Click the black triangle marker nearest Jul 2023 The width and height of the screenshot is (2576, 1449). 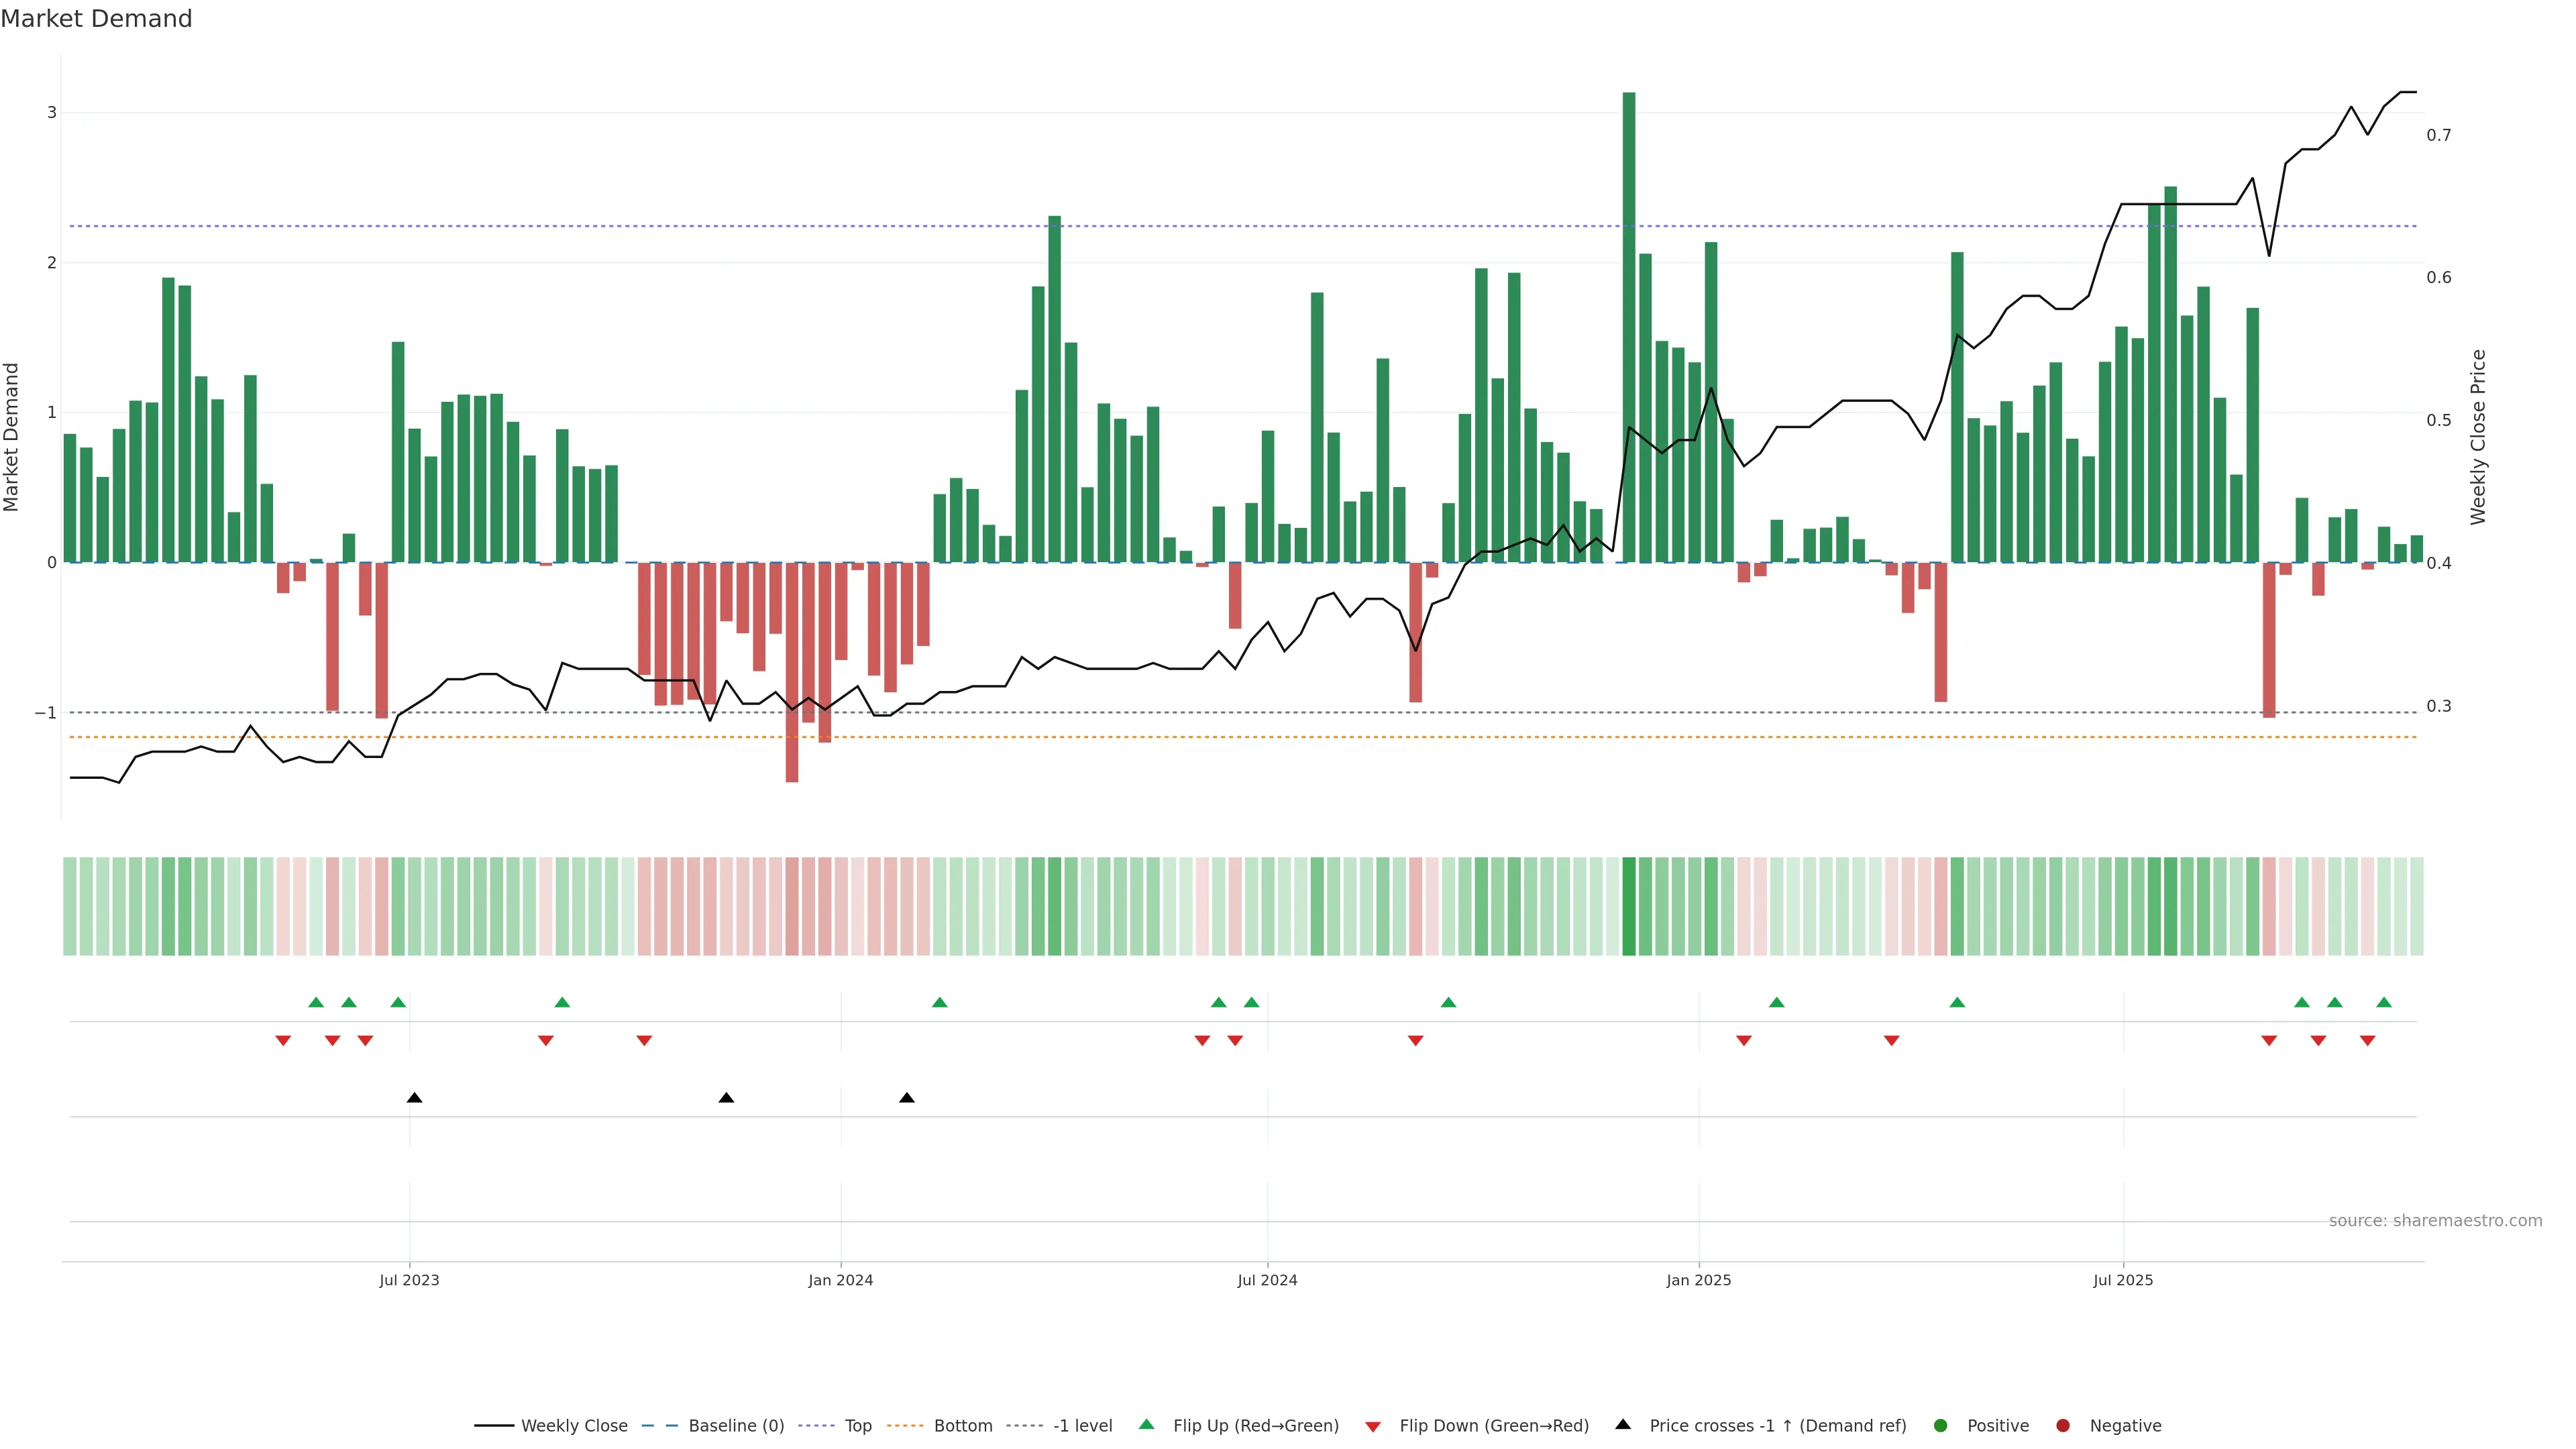pyautogui.click(x=414, y=1098)
